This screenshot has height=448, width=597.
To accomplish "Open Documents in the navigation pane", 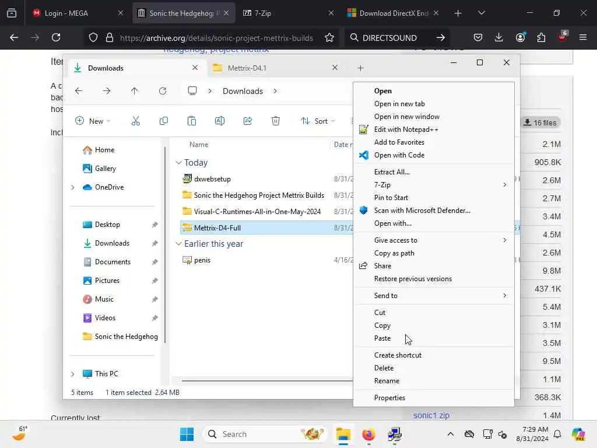I will pyautogui.click(x=113, y=262).
